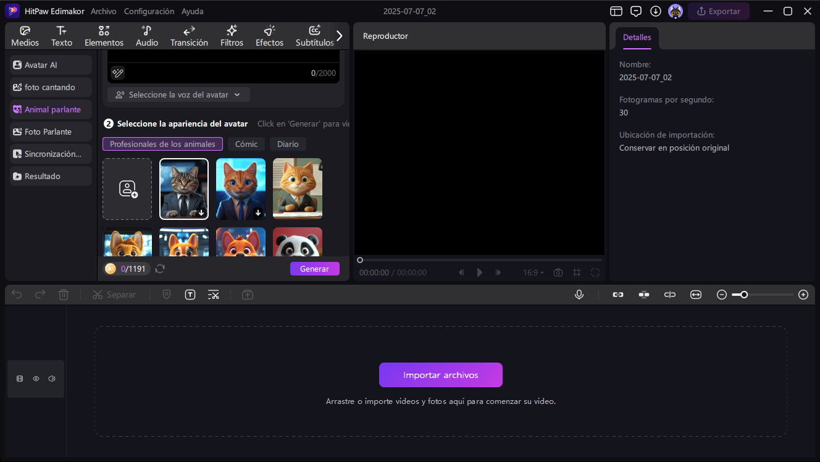Enter fullscreen preview
820x462 pixels.
click(595, 272)
